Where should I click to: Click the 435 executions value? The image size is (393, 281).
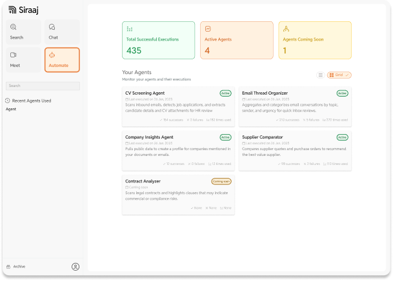tap(134, 50)
